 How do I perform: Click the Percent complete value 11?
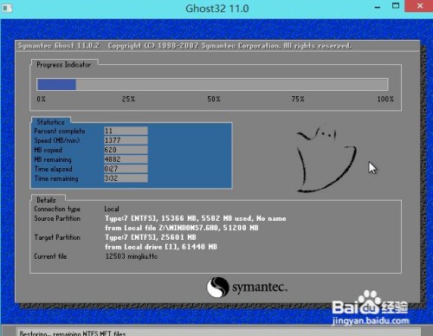tap(126, 131)
